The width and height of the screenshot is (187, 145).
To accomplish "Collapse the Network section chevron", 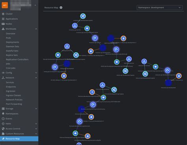I will click(36, 78).
